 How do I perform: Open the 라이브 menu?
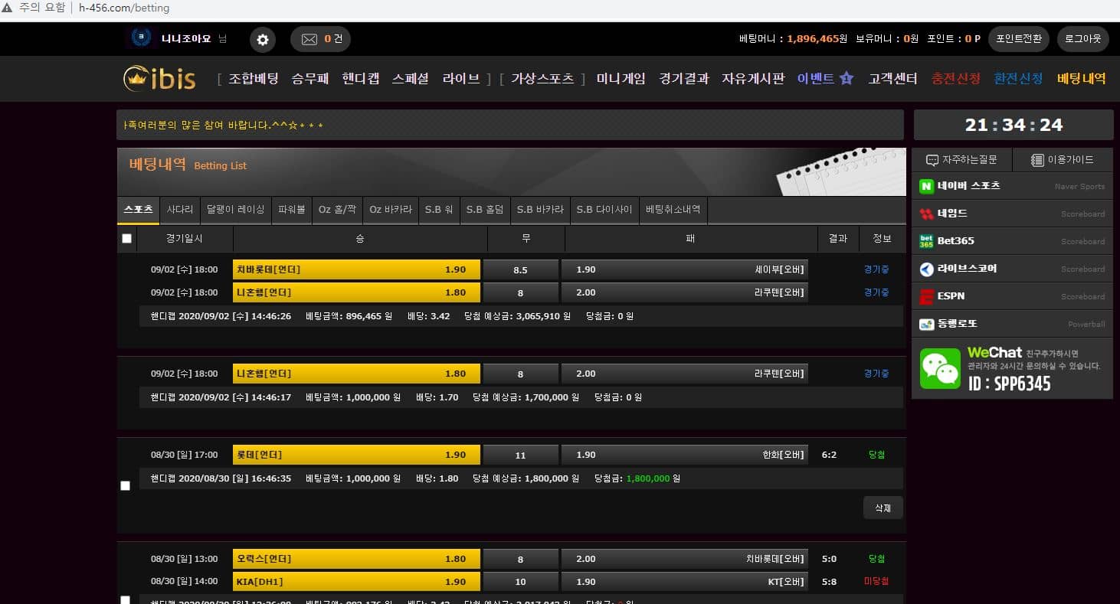tap(461, 78)
